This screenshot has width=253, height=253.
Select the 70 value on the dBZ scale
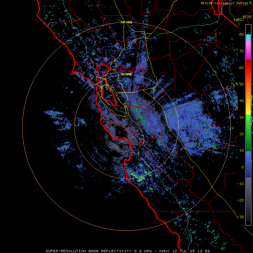241,51
